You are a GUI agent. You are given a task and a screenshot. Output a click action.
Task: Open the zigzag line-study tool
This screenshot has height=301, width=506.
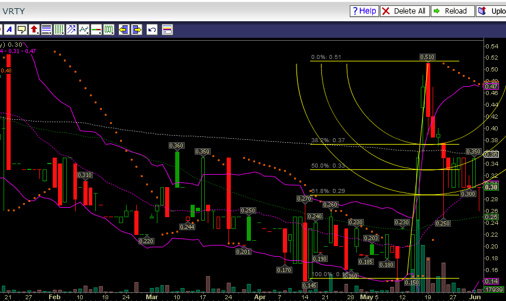tap(84, 30)
